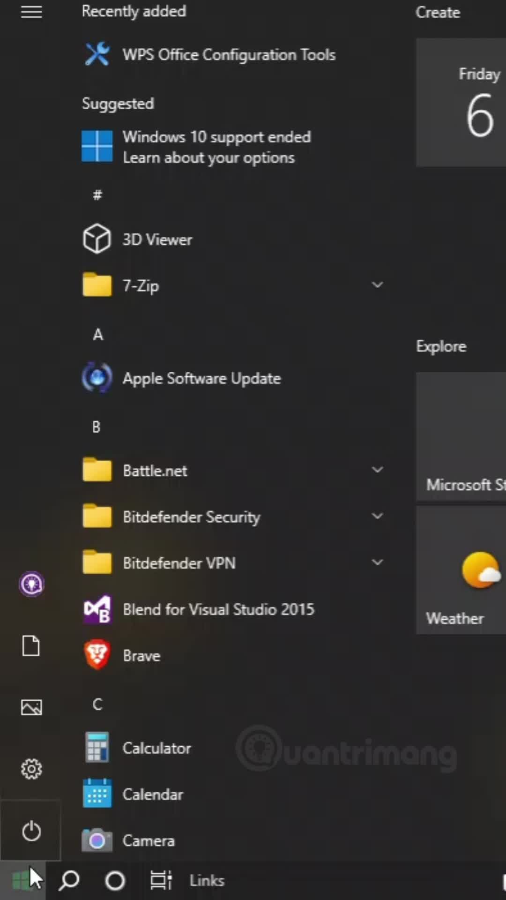
Task: Open the Friday 6 calendar tile
Action: tap(461, 103)
